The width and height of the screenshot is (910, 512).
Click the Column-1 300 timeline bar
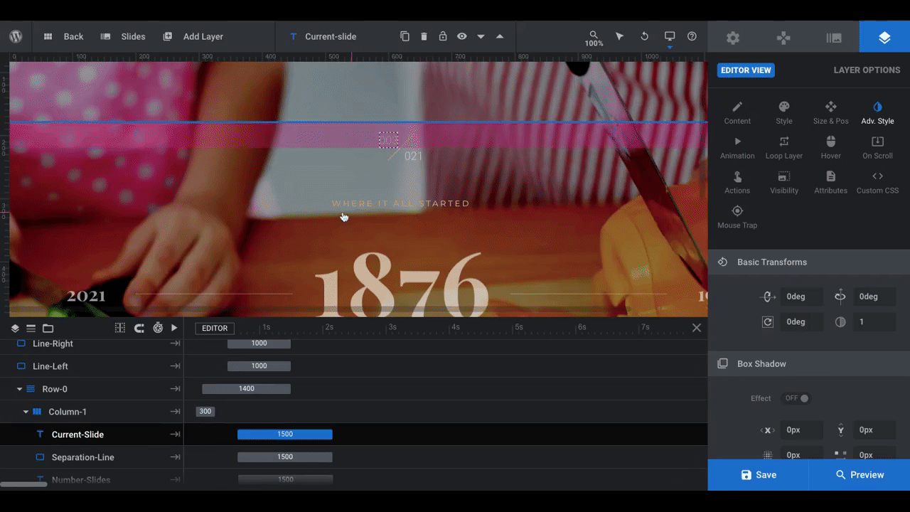205,412
